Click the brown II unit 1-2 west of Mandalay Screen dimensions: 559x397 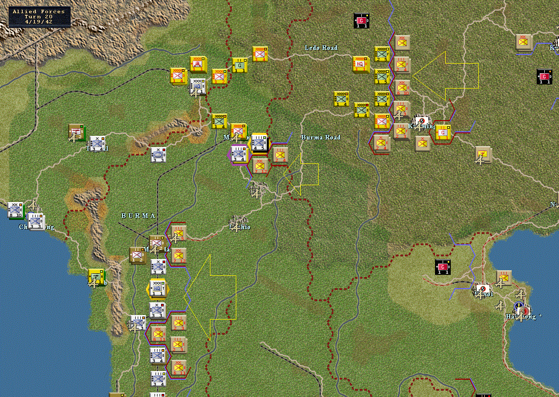click(x=137, y=255)
